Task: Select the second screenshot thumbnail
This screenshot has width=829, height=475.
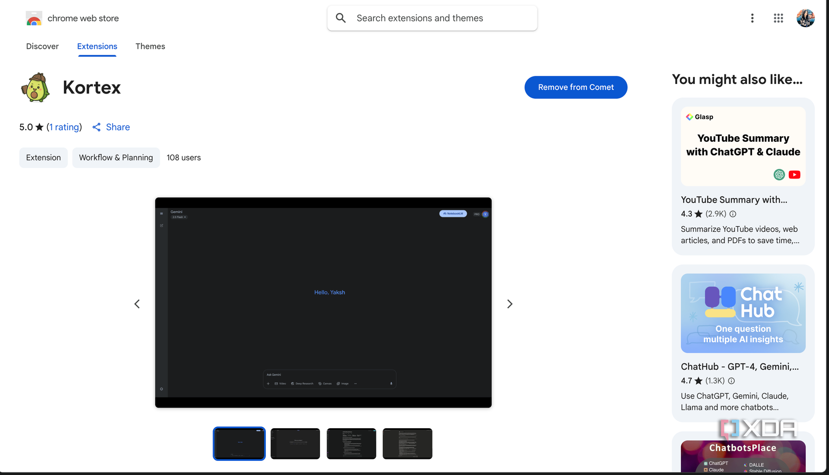Action: click(295, 443)
